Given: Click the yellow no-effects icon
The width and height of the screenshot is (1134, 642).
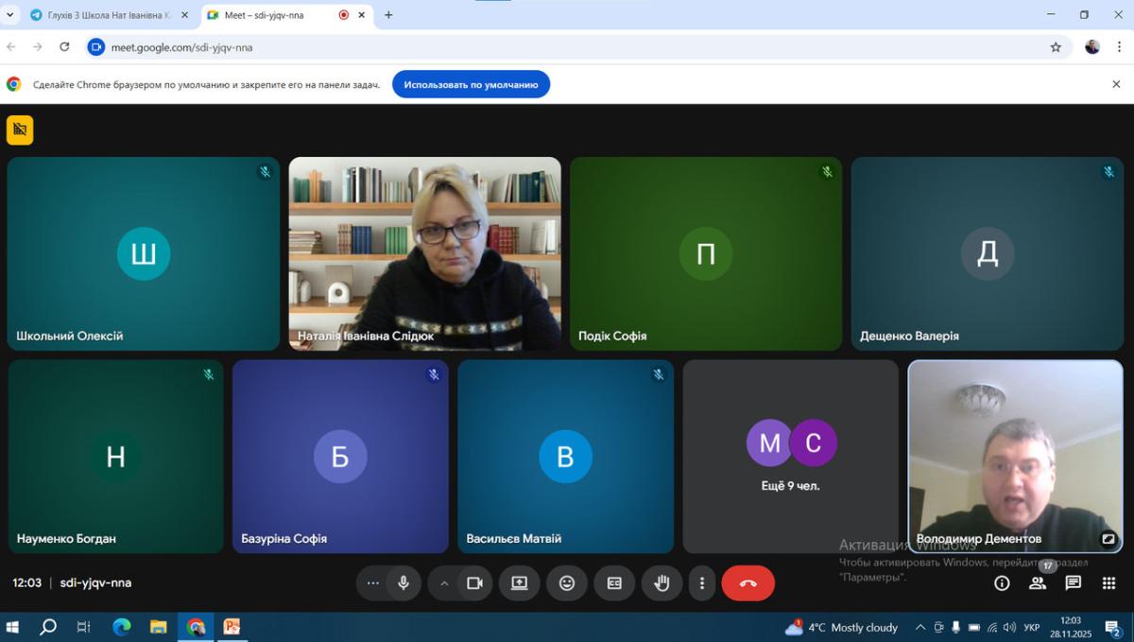Looking at the screenshot, I should (x=20, y=130).
